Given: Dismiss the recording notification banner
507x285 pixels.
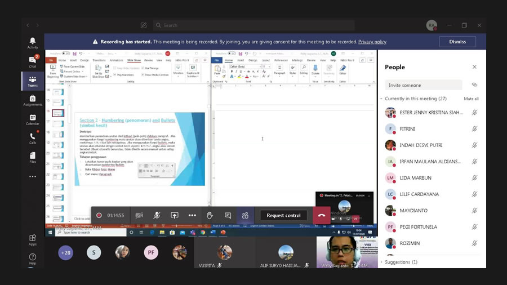Looking at the screenshot, I should pyautogui.click(x=457, y=42).
